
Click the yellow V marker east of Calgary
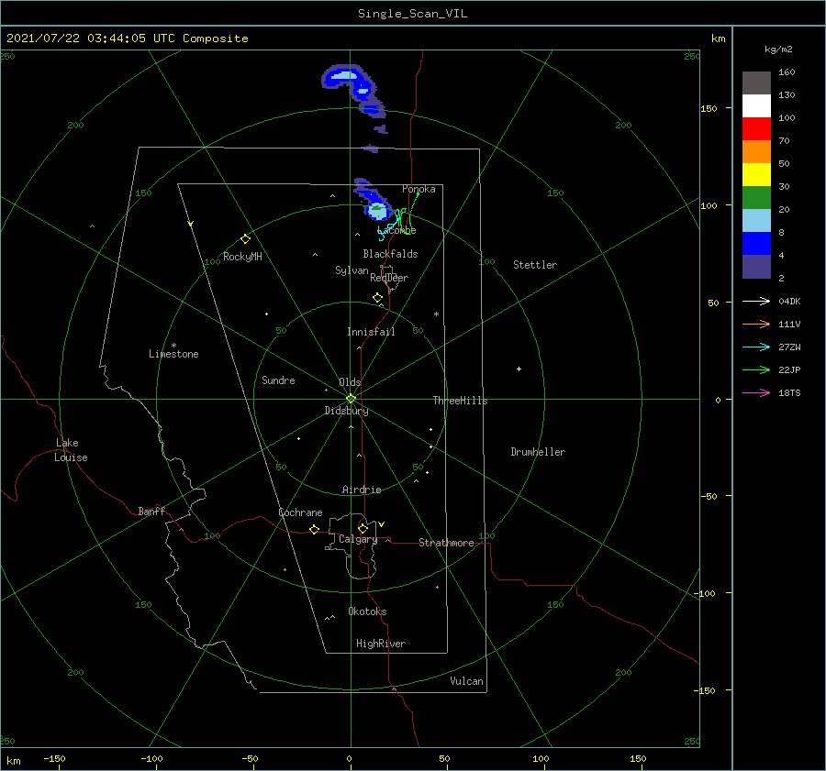[x=382, y=524]
